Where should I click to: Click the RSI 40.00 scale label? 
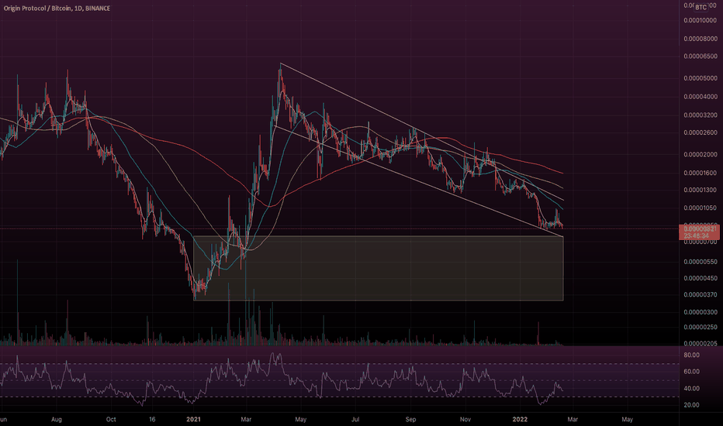coord(692,389)
